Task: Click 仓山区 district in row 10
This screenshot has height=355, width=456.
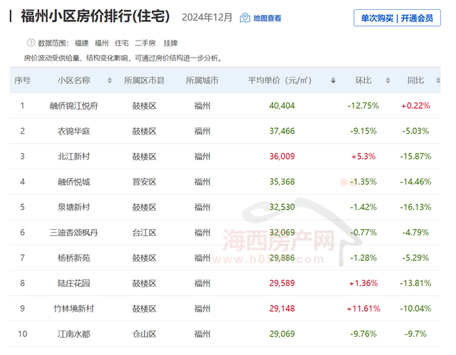Action: (144, 334)
